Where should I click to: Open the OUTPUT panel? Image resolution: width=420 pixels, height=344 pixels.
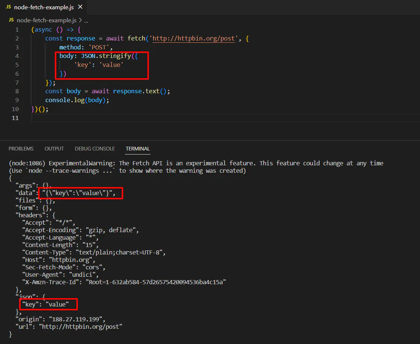click(x=54, y=149)
